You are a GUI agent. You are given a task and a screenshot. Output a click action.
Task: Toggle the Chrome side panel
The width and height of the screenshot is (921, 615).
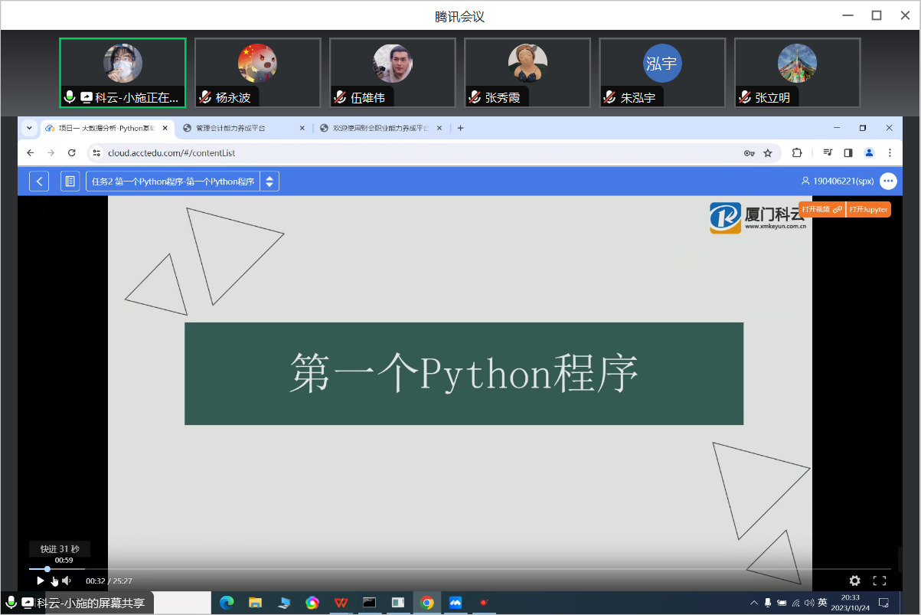click(x=848, y=153)
